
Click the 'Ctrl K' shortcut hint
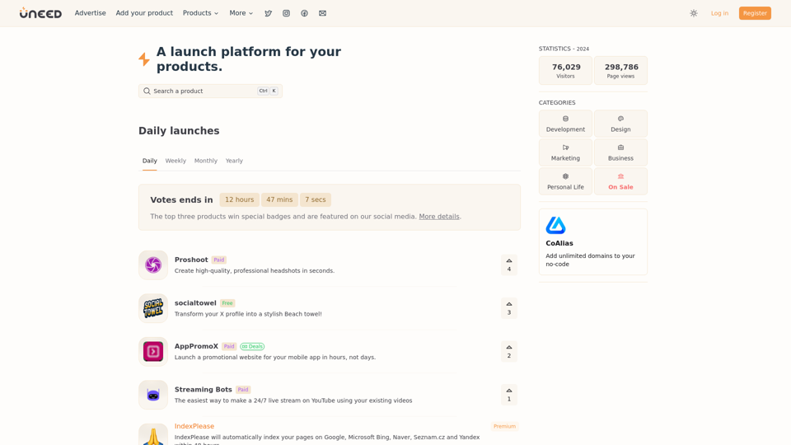tap(268, 91)
